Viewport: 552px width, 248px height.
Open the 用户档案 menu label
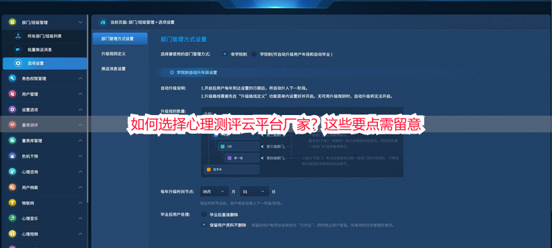click(30, 187)
